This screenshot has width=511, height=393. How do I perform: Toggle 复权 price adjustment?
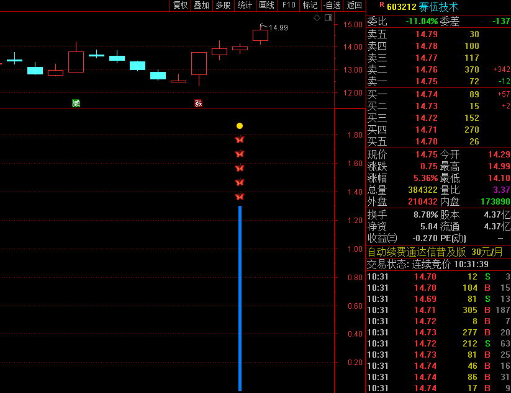pyautogui.click(x=180, y=6)
